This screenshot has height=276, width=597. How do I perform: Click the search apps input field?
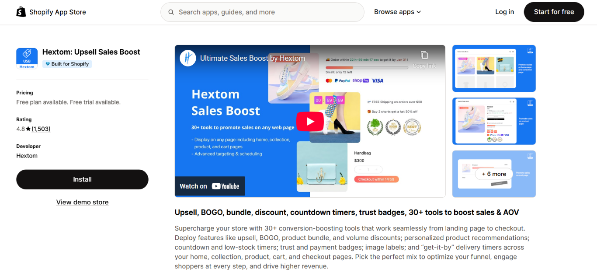click(262, 12)
